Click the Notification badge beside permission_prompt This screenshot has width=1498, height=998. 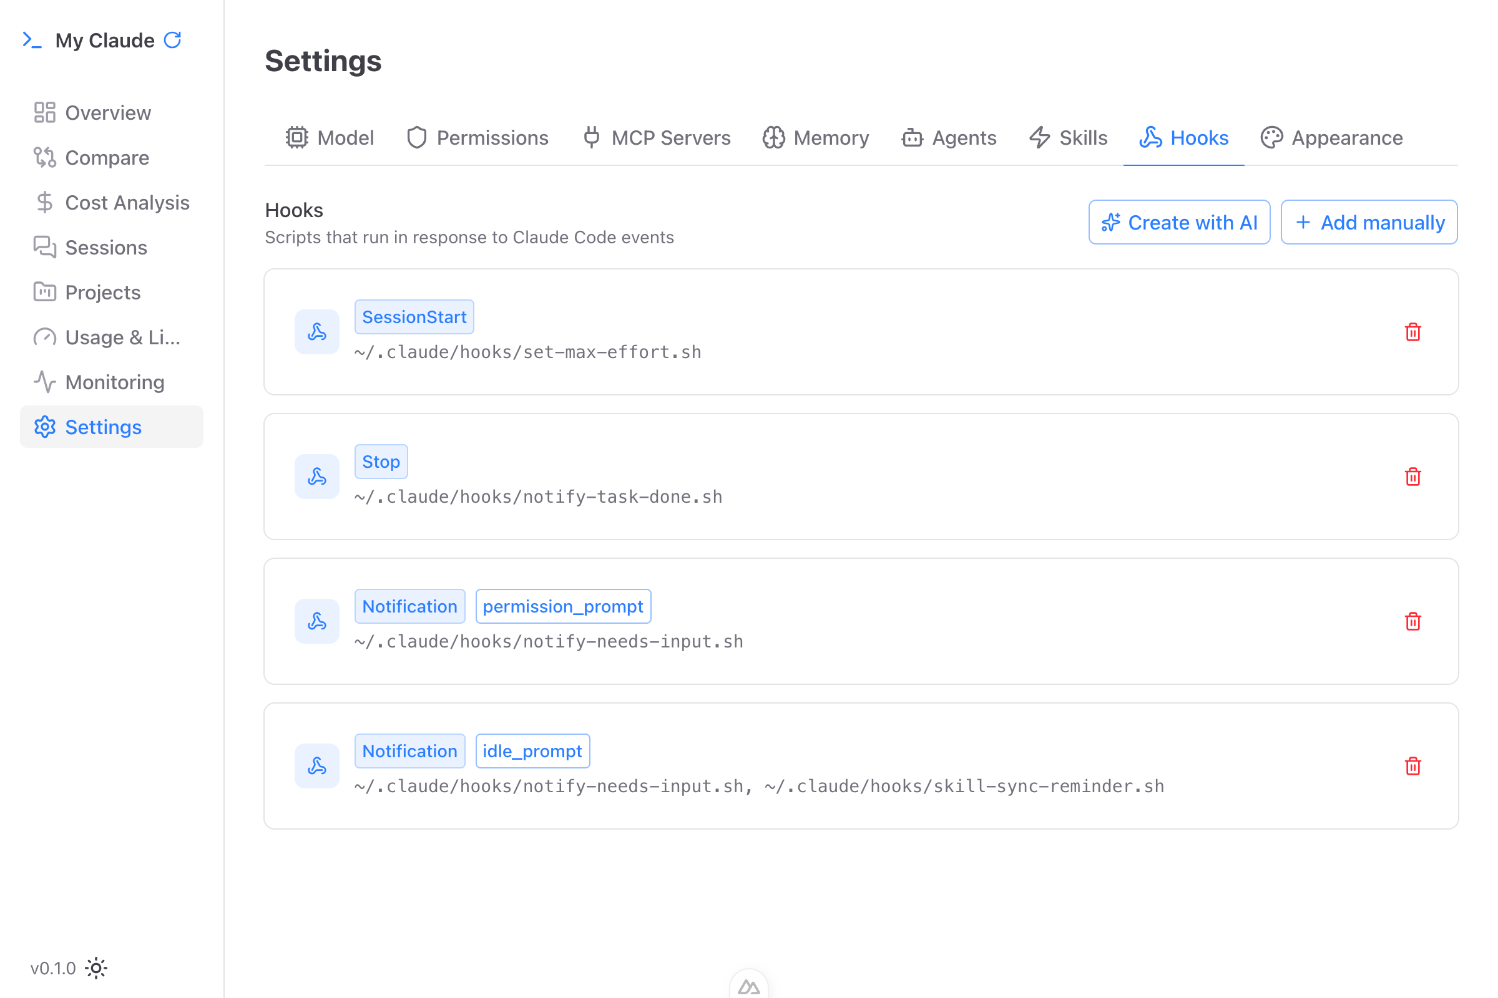409,606
